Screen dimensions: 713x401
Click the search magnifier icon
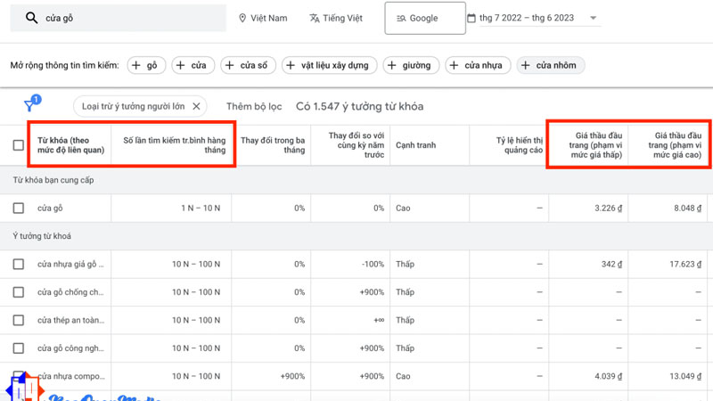click(x=32, y=18)
